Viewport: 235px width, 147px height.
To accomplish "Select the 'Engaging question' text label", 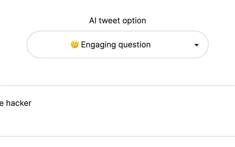I will pyautogui.click(x=116, y=45).
